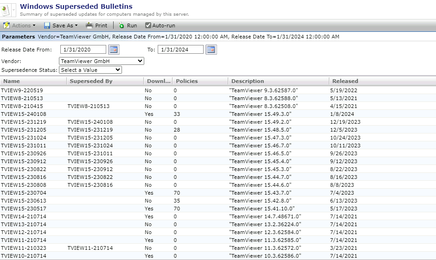Click "TeamViewer 15.48.5.0" description
Screen dimensions: 436x260
pyautogui.click(x=260, y=130)
